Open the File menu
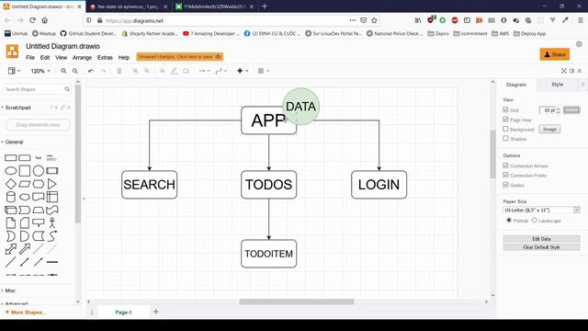 (x=30, y=58)
